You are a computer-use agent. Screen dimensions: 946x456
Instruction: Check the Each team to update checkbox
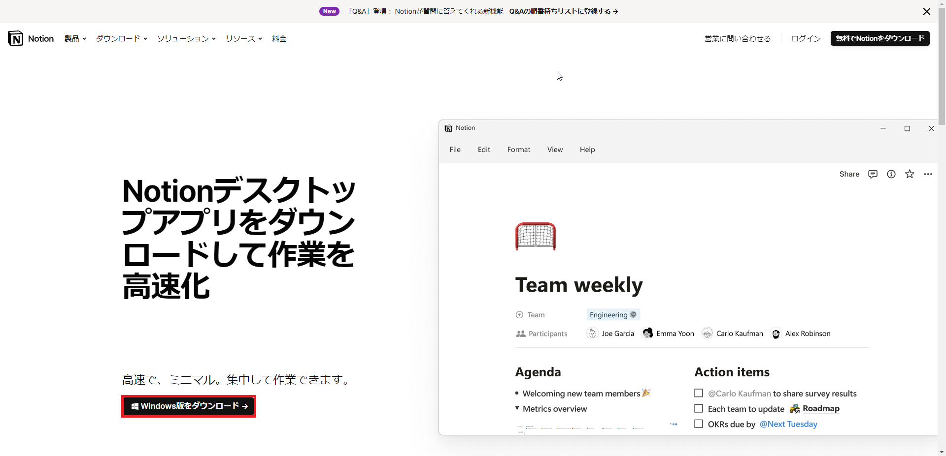[x=699, y=408]
